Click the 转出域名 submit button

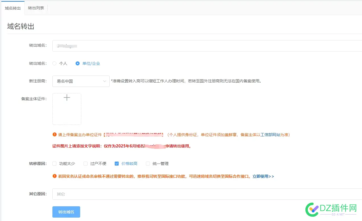point(66,212)
